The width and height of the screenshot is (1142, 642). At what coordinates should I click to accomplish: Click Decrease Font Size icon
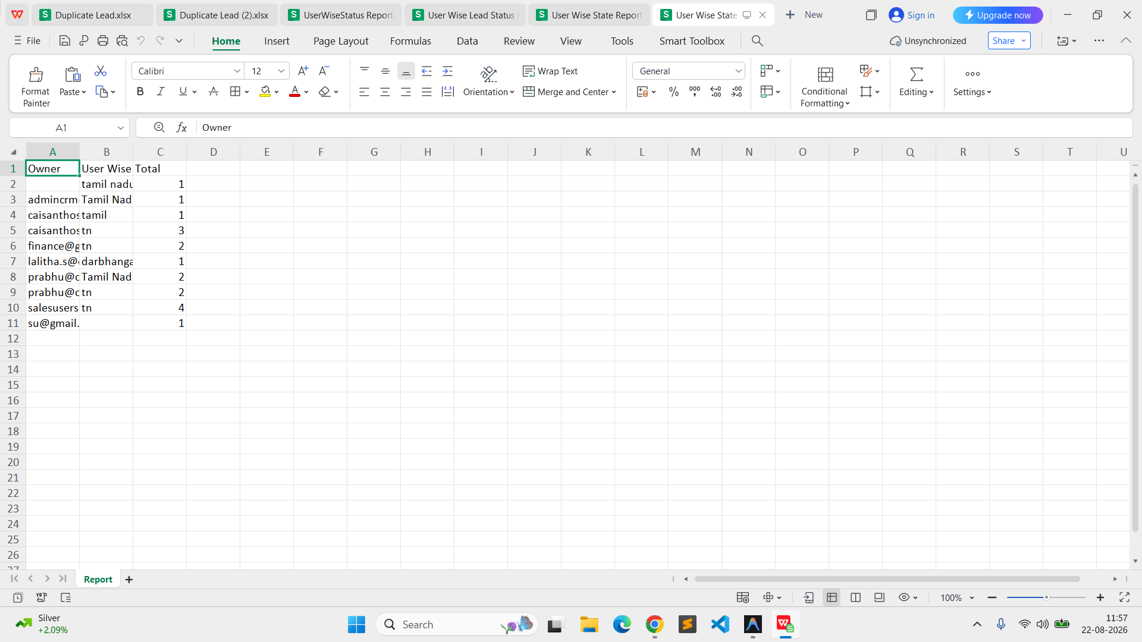pyautogui.click(x=324, y=71)
